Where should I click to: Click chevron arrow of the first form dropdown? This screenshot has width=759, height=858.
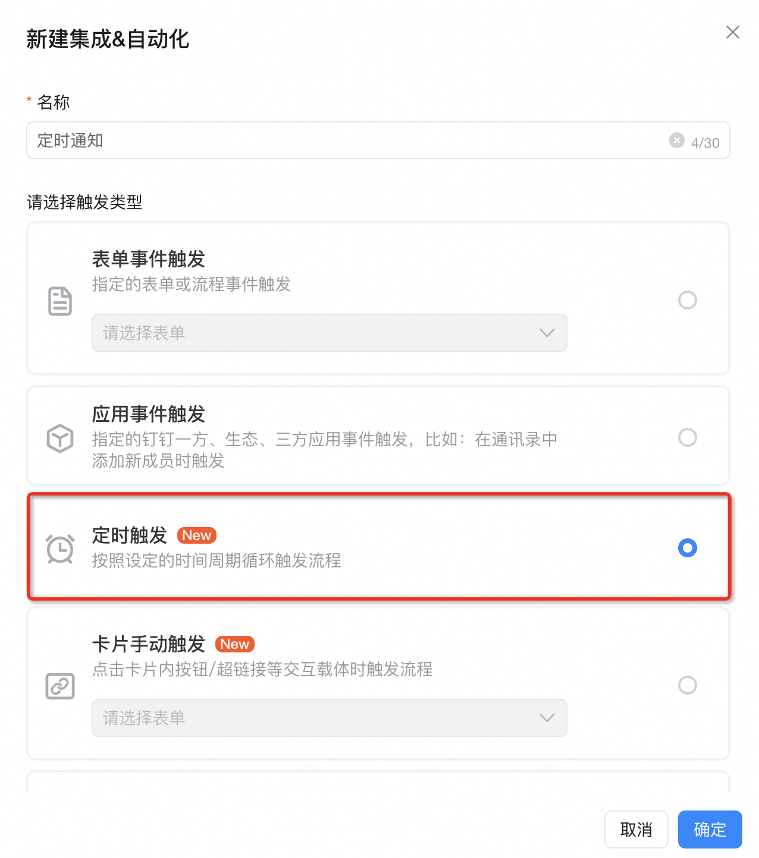547,333
